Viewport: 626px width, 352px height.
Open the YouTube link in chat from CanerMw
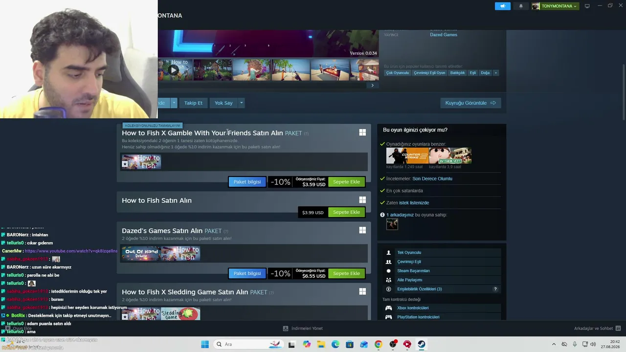(x=71, y=251)
